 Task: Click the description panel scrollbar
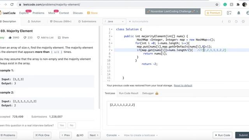tap(100, 67)
